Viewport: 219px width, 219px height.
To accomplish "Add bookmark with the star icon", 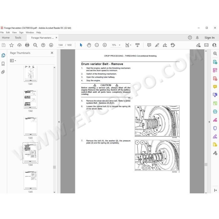I will [12, 45].
